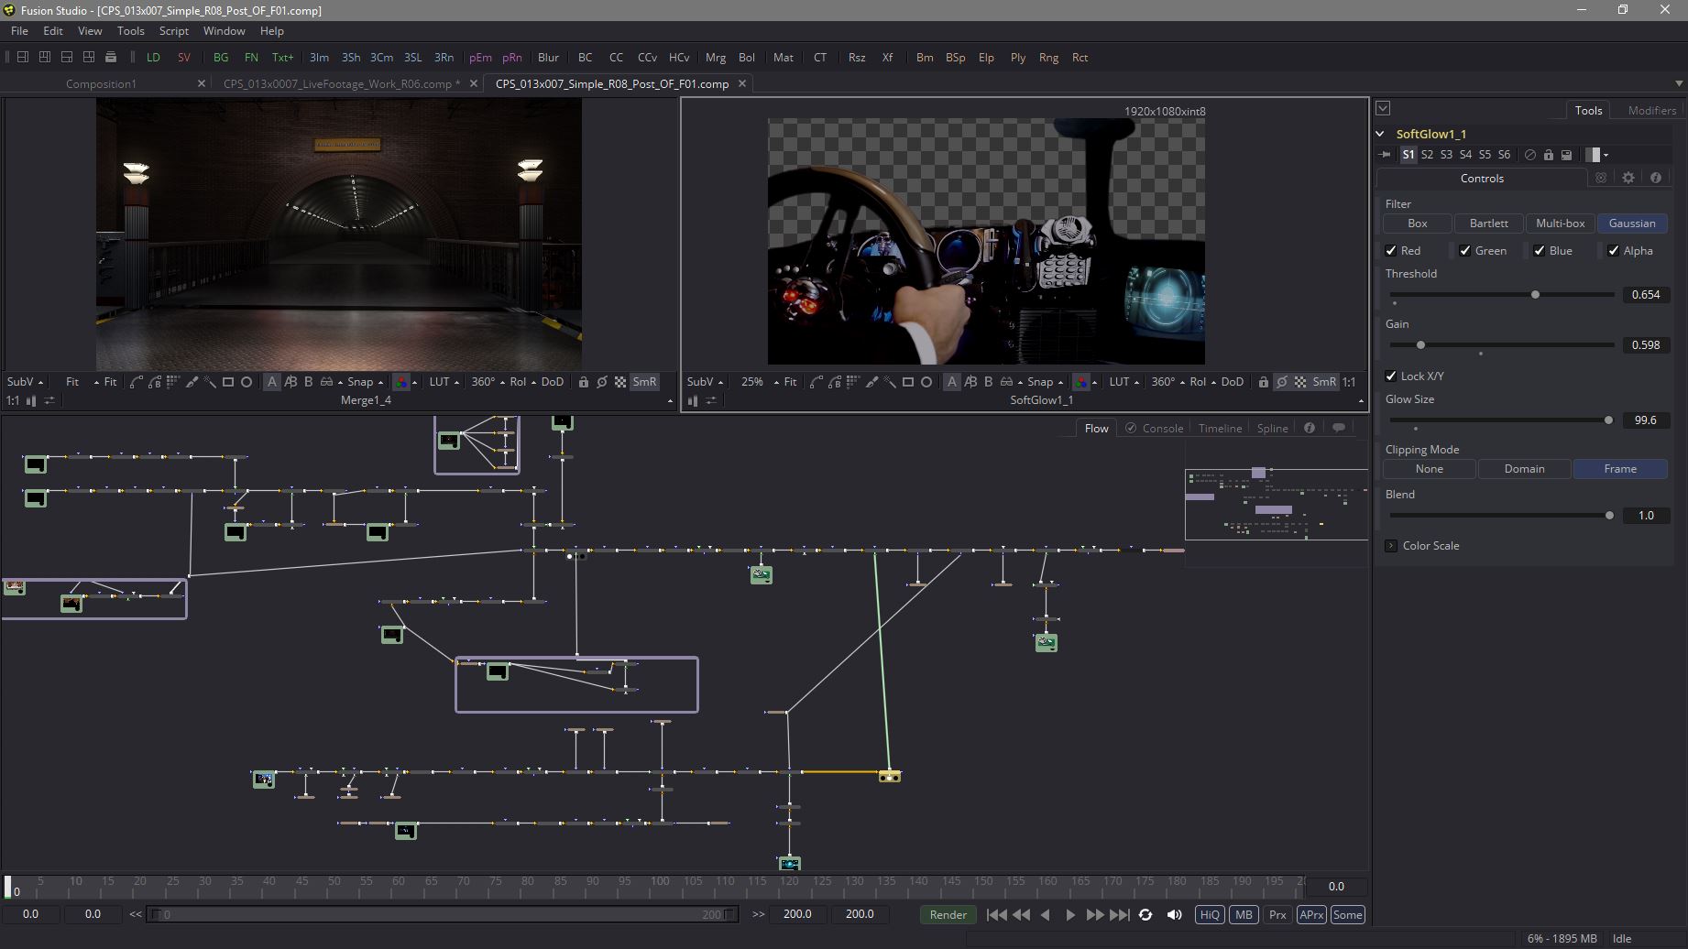Select the Multi-box filter option
The width and height of the screenshot is (1688, 949).
(1560, 224)
